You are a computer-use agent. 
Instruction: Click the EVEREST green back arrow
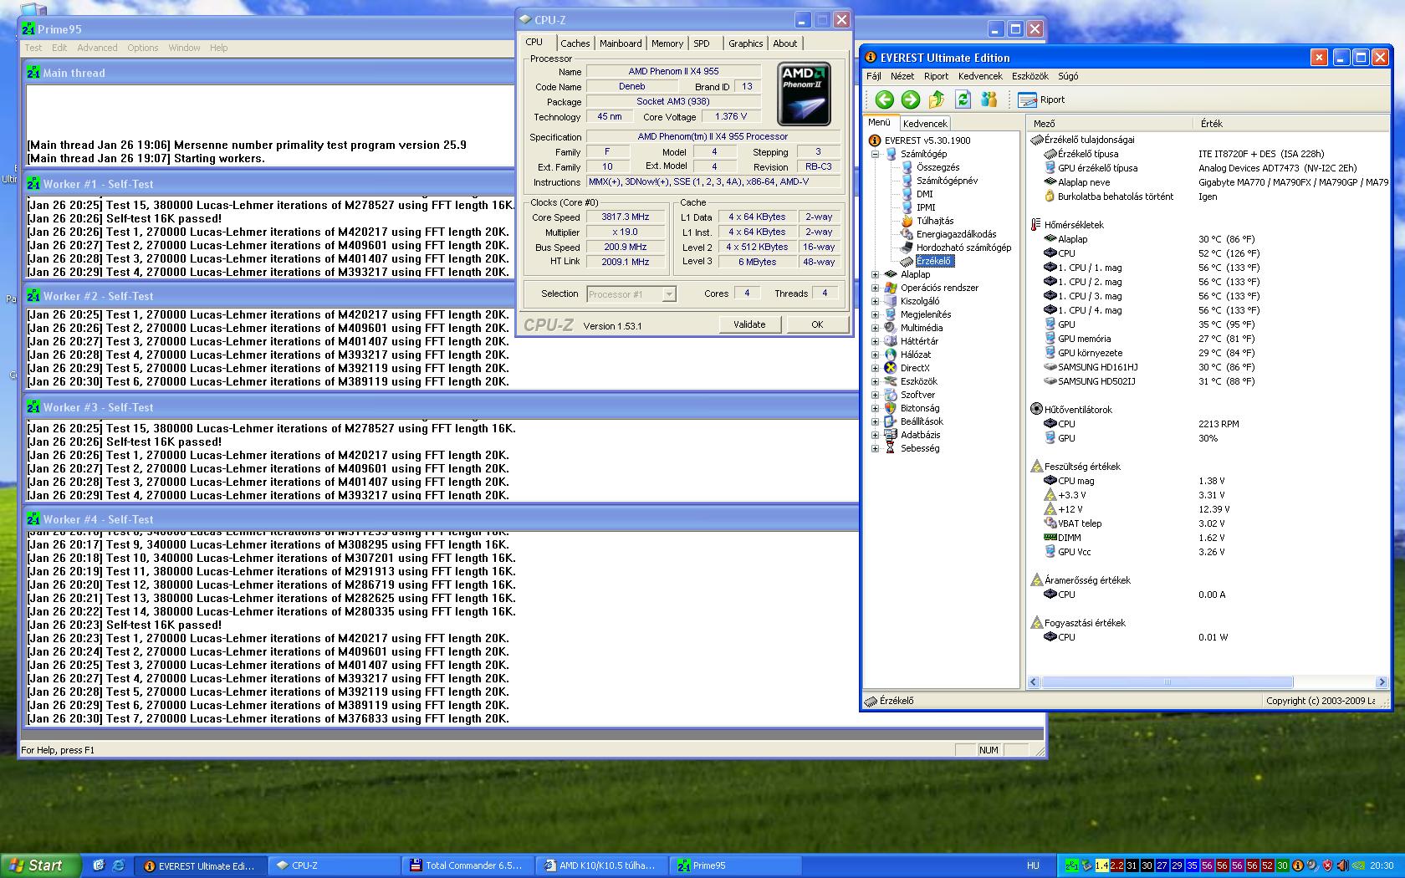(x=884, y=100)
